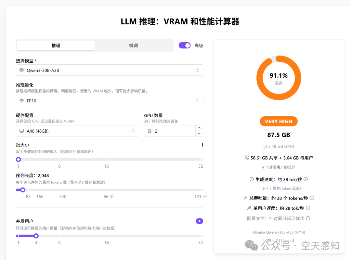The height and width of the screenshot is (260, 351).
Task: Click the GPU chip icon in the GPU count field
Action: 150,131
